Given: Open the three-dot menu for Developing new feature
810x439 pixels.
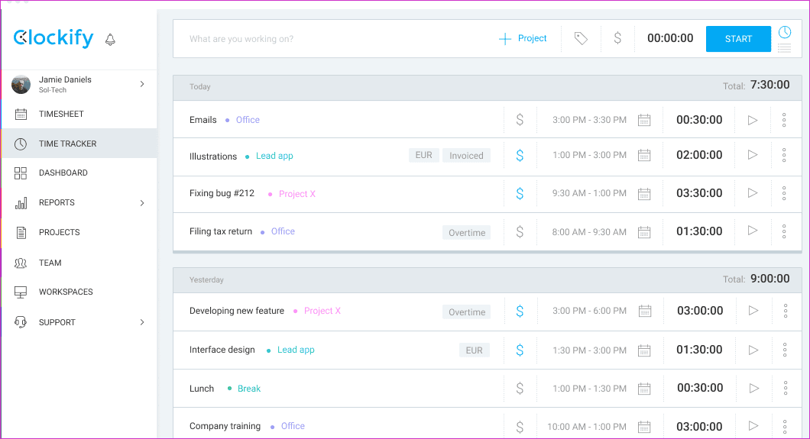Looking at the screenshot, I should (786, 311).
